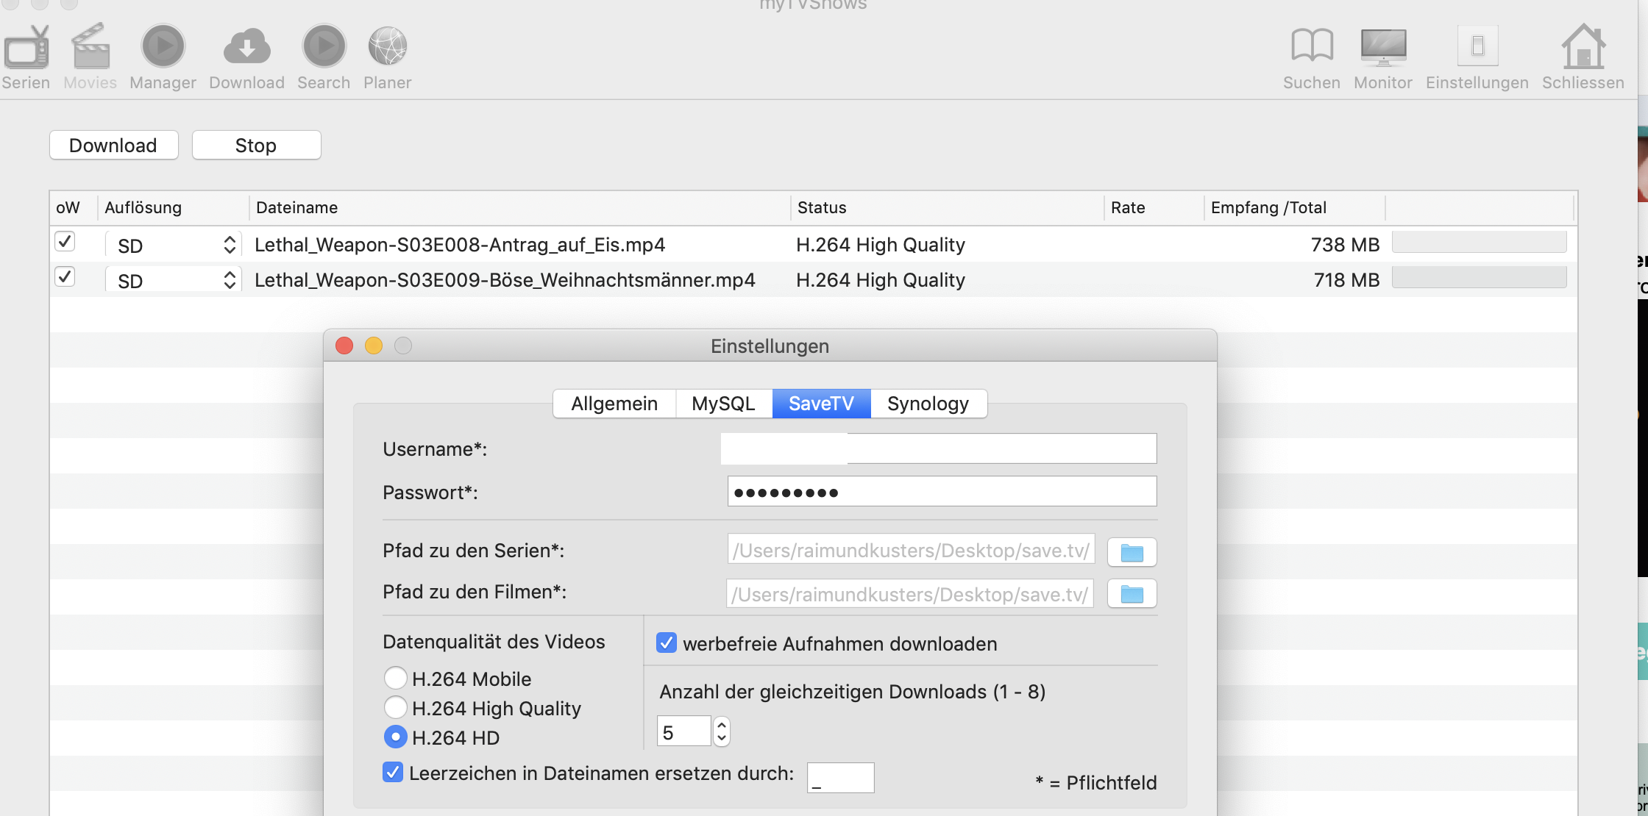The width and height of the screenshot is (1648, 816).
Task: Open the Planer globe icon
Action: point(388,45)
